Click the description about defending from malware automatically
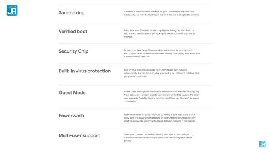270x152 pixels. 162,73
